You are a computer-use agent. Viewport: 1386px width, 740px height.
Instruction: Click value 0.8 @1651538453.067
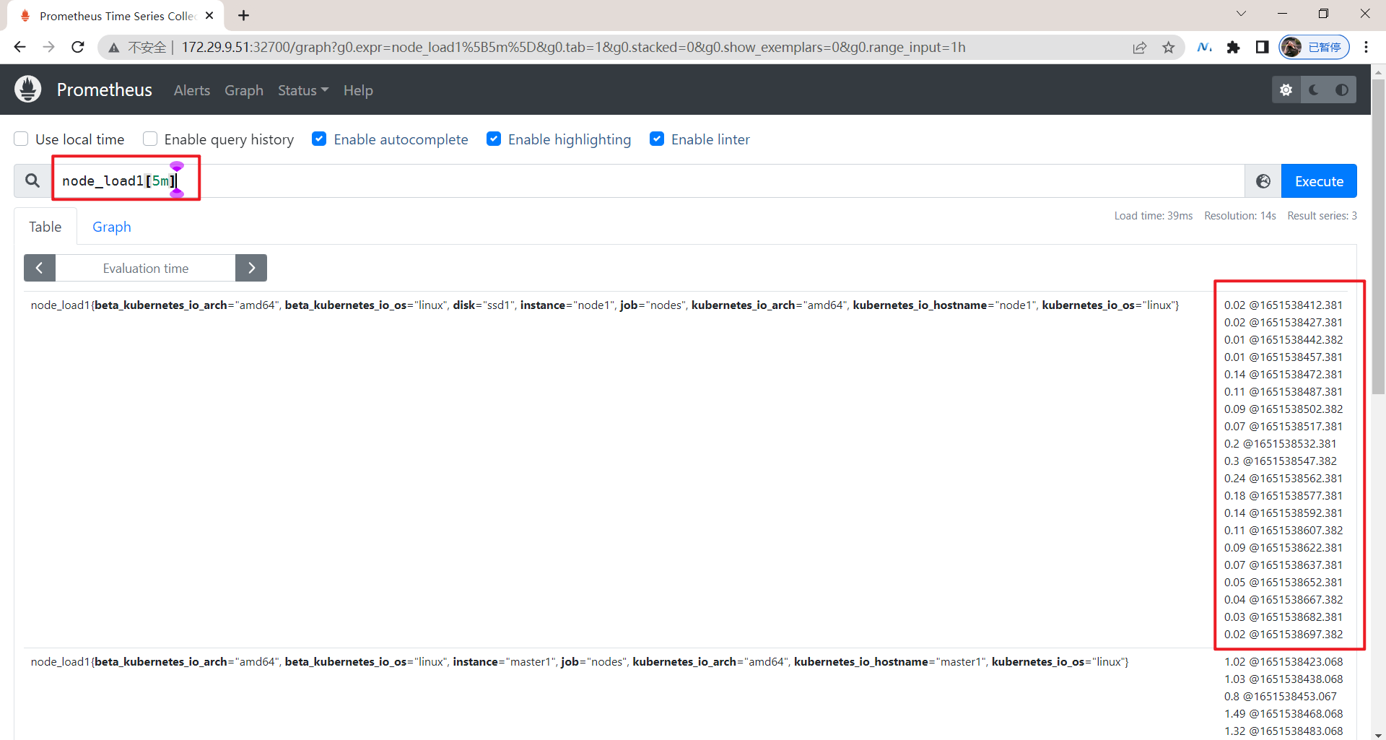[x=1281, y=696]
